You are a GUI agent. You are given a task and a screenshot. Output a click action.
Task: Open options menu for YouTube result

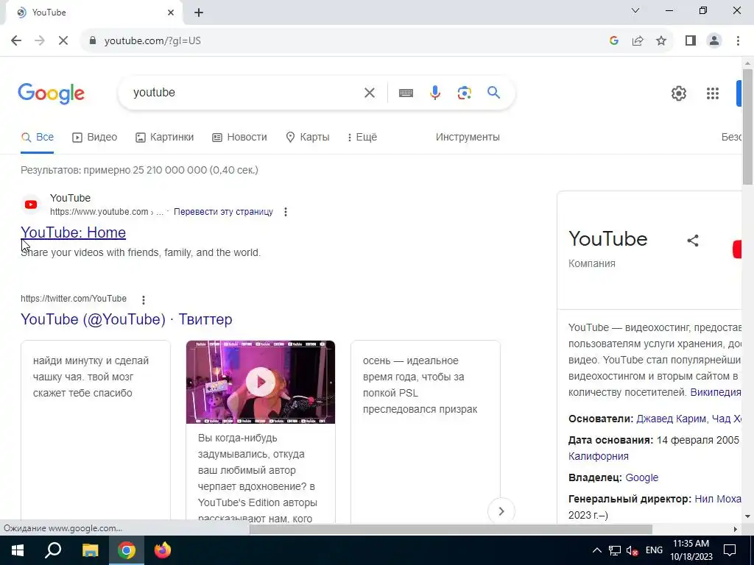pos(286,212)
